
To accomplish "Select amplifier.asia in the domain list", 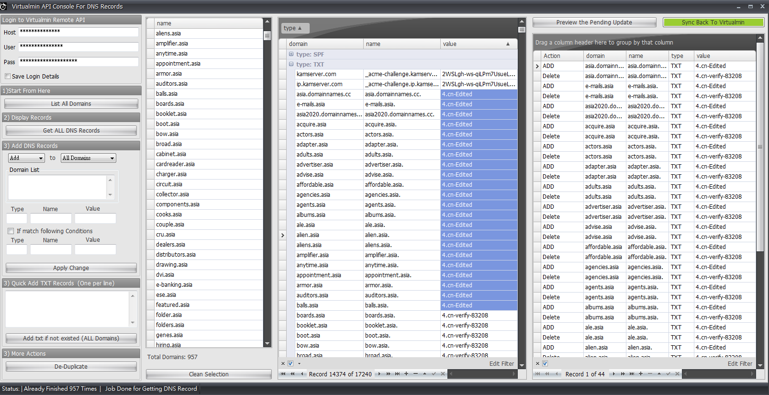I will [x=209, y=43].
